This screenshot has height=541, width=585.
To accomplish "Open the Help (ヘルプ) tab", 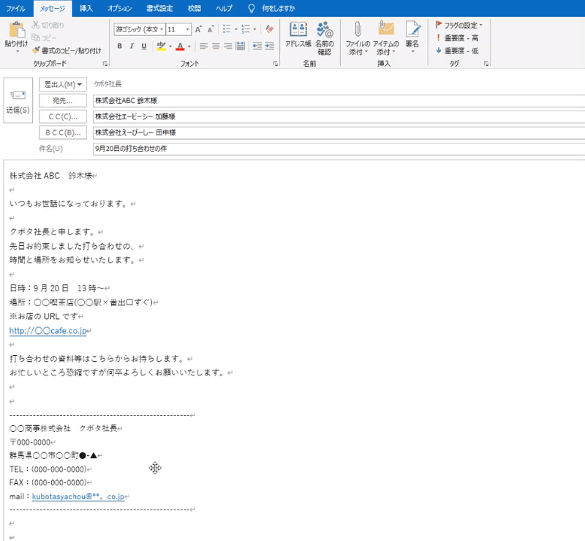I will tap(224, 8).
